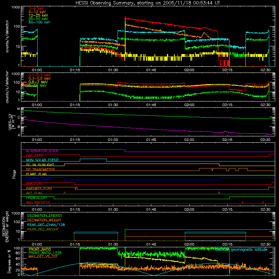The width and height of the screenshot is (279, 279).
Task: Click the Degrees or % axis title
Action: 9,261
